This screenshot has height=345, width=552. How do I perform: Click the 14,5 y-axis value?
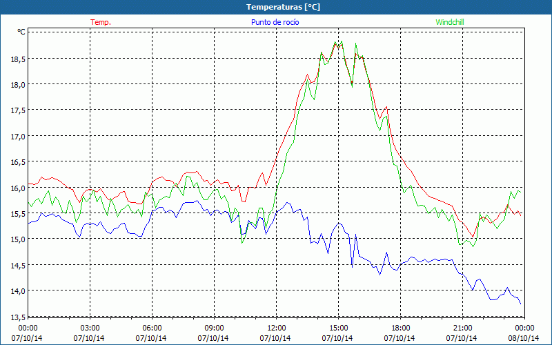coord(19,266)
